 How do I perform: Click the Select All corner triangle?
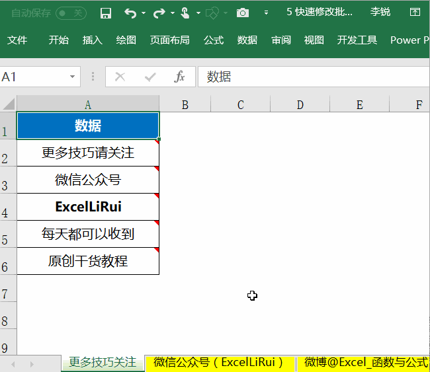pyautogui.click(x=9, y=104)
